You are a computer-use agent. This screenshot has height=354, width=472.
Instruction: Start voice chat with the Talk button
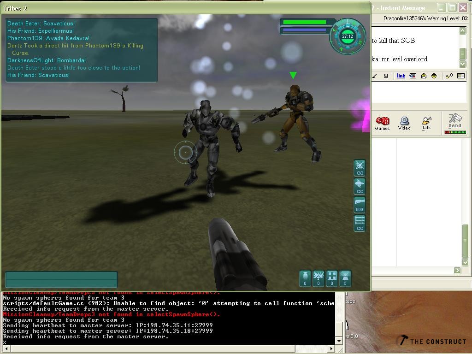tap(426, 124)
